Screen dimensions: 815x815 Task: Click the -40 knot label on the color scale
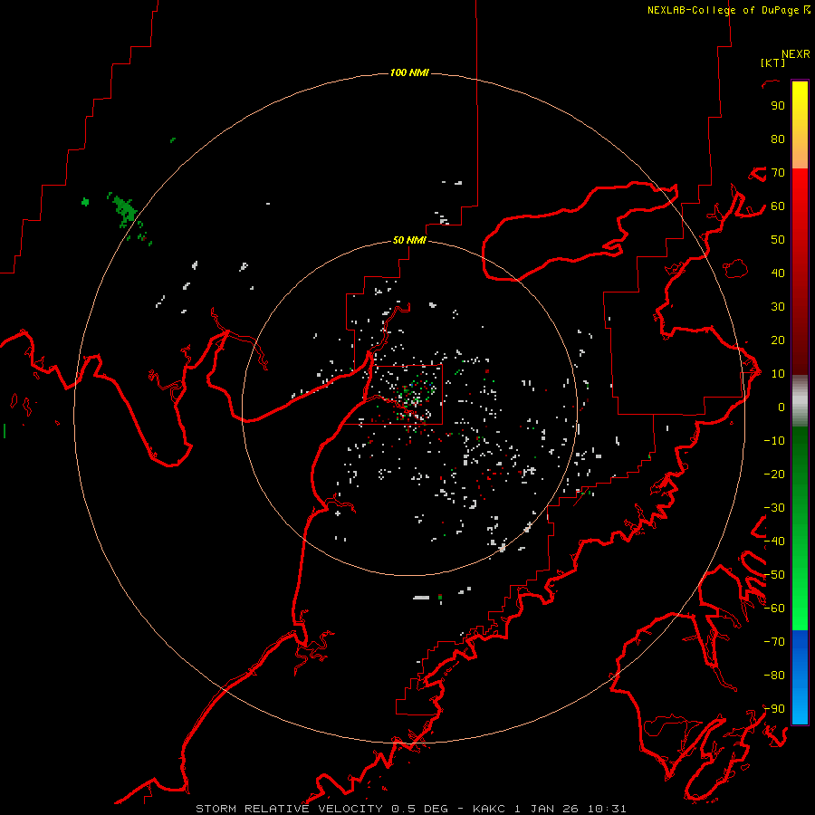coord(774,542)
